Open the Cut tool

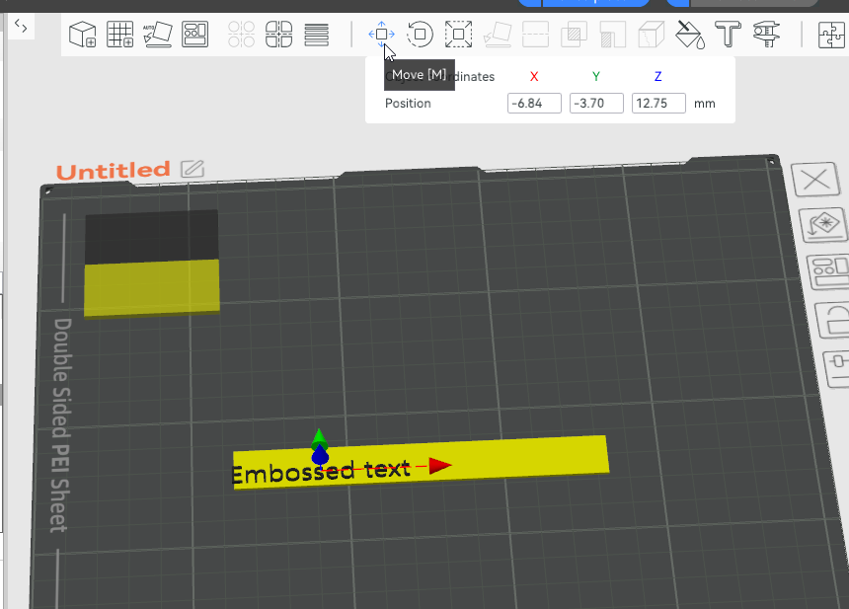pyautogui.click(x=535, y=35)
